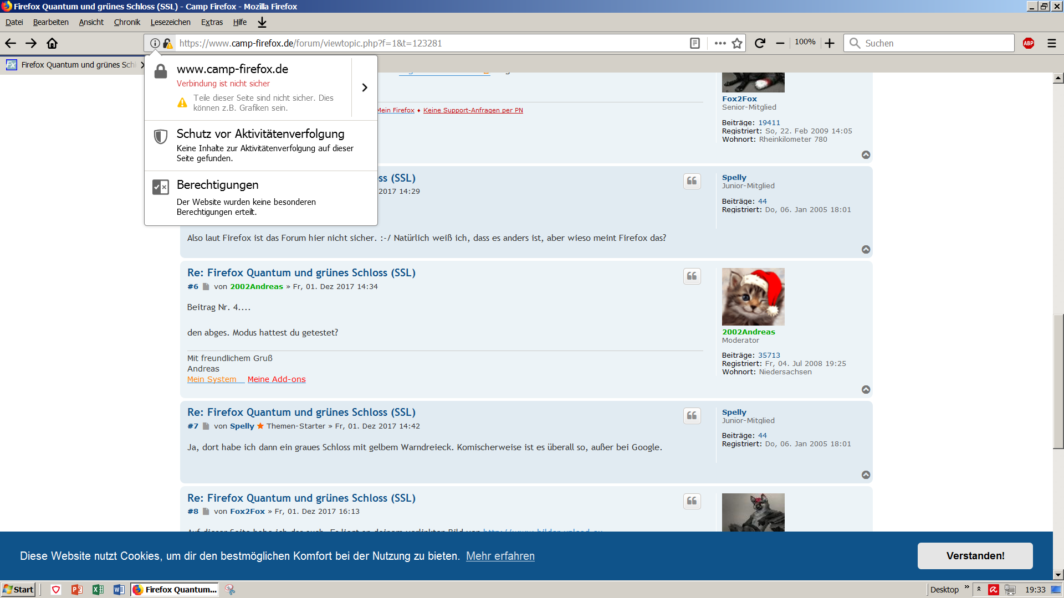Open the hamburger application menu
Viewport: 1064px width, 598px height.
click(x=1052, y=43)
